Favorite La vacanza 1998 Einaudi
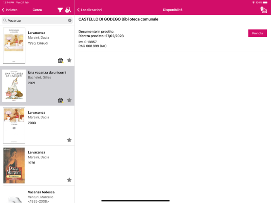The image size is (271, 203). pyautogui.click(x=69, y=60)
